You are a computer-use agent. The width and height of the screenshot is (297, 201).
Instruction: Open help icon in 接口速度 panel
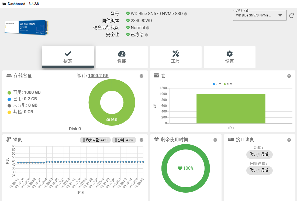[x=289, y=140]
